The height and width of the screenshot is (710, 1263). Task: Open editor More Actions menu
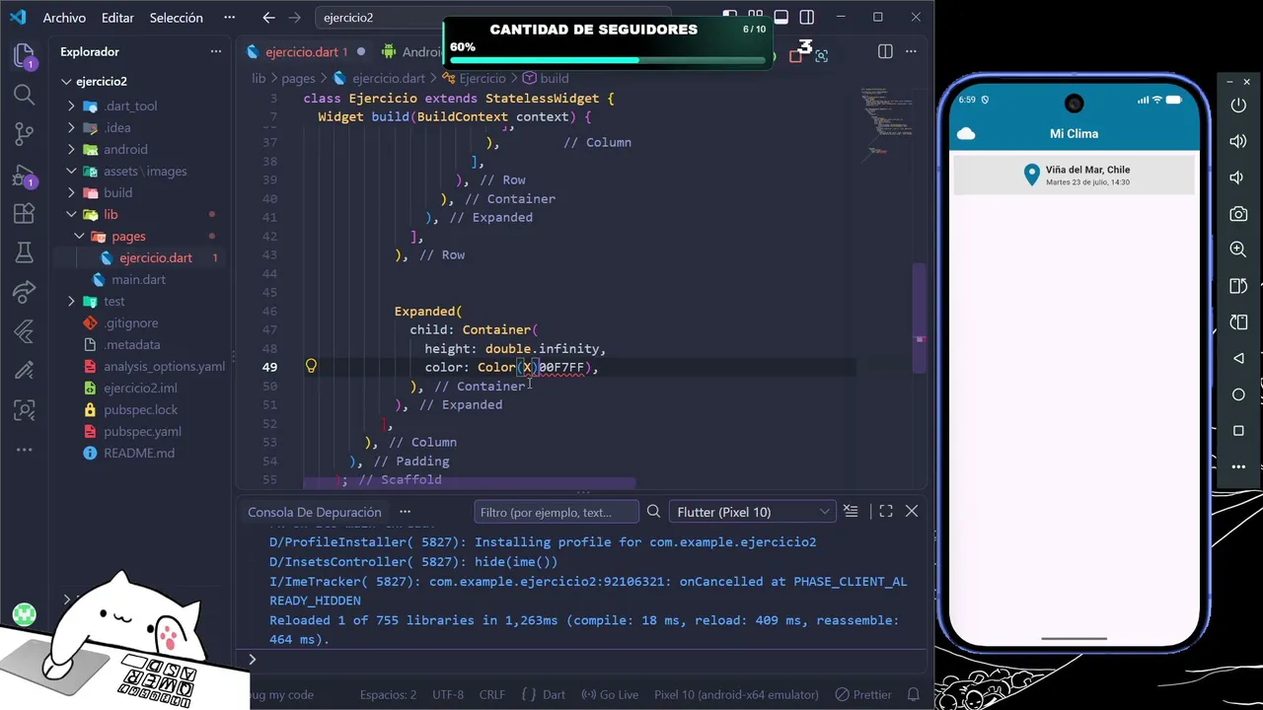tap(913, 51)
